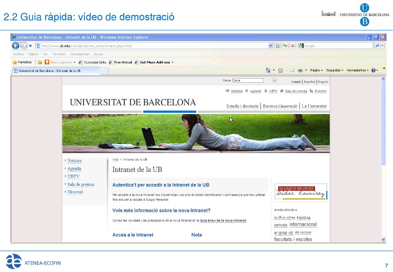Open the Favoritos menu in menu bar
This screenshot has width=393, height=272.
[59, 54]
